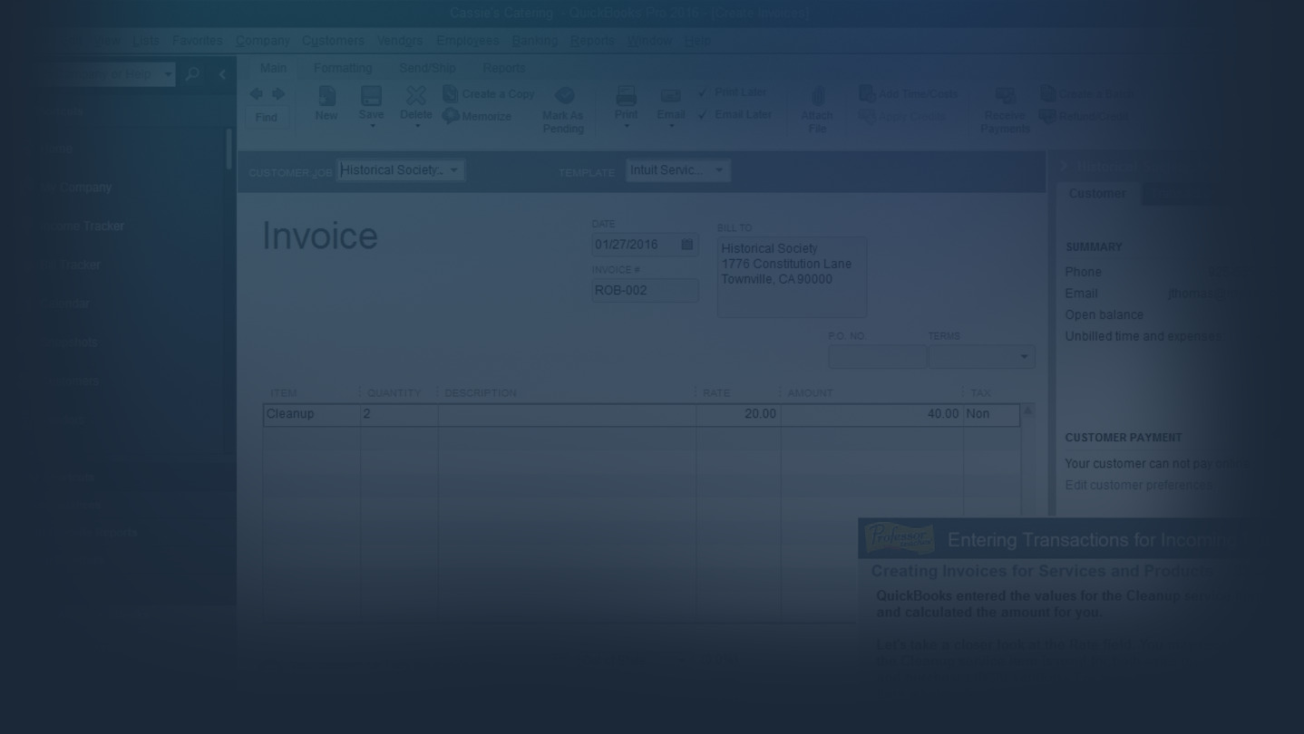Open the Template dropdown
The image size is (1304, 734).
720,170
